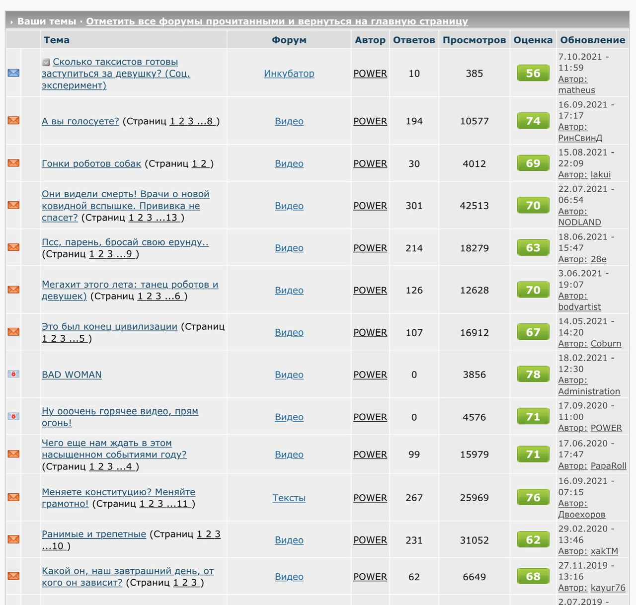
Task: Open 'Видео' forum in 'А вы голосуете?' row
Action: click(289, 121)
